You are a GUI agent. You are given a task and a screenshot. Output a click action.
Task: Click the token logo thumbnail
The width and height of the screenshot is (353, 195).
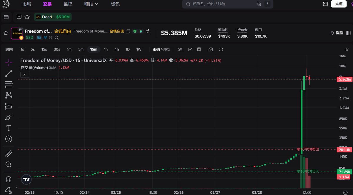[x=17, y=33]
